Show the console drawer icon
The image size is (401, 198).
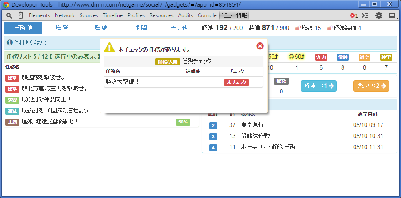(x=365, y=15)
